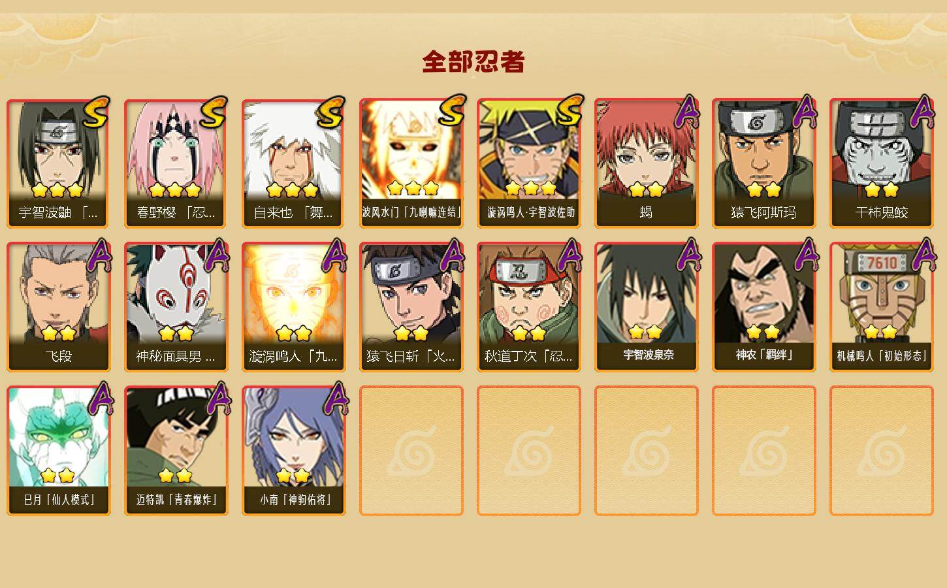The image size is (947, 588).
Task: Pick 机械鸣人「初始形态」 card
Action: coord(881,307)
